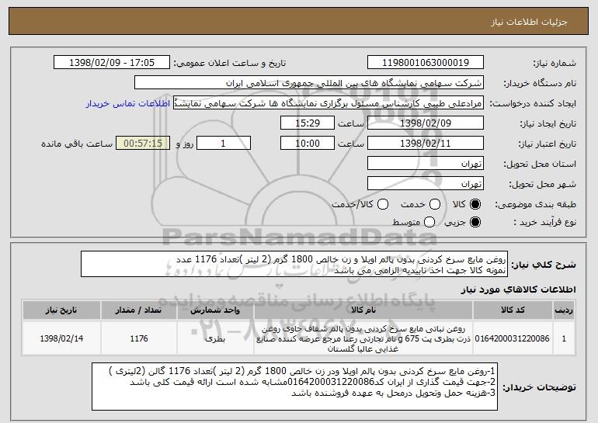Screen dimensions: 598x423
Task: Click the quantity cell 1176
Action: tap(139, 338)
